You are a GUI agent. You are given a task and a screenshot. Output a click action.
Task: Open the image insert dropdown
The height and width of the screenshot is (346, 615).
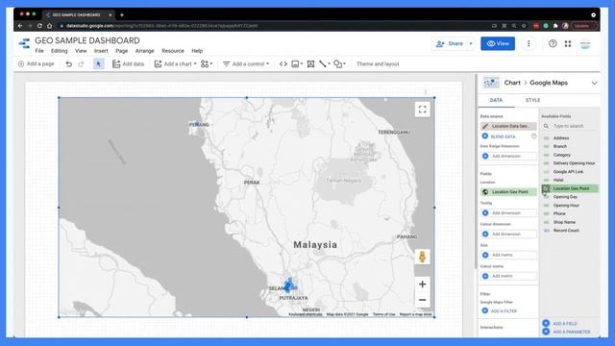tap(297, 64)
